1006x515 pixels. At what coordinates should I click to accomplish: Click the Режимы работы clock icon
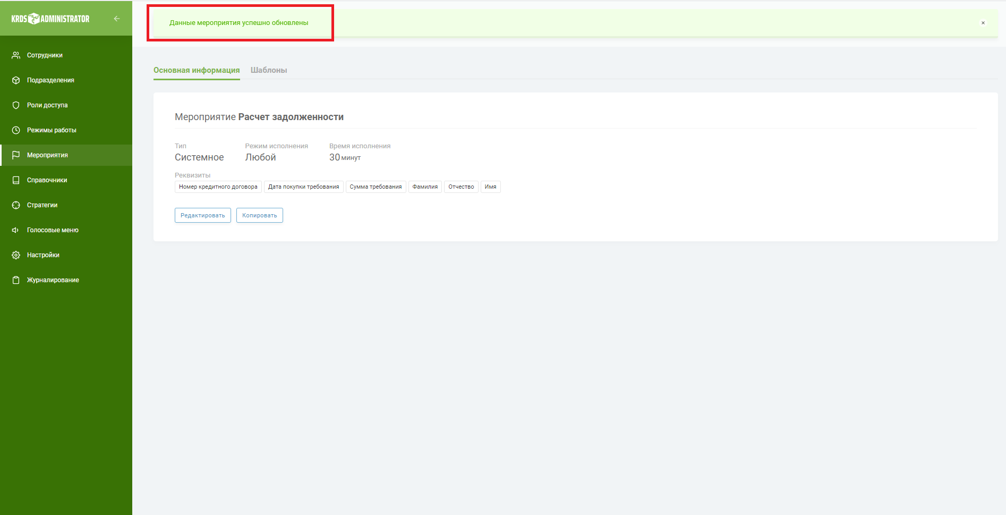[16, 130]
